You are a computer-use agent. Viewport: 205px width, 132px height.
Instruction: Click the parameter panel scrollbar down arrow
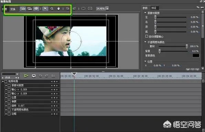coord(203,68)
